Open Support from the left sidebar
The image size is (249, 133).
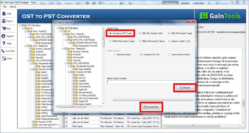click(x=4, y=36)
